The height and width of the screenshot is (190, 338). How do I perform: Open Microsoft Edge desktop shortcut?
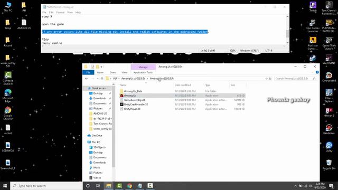8,96
